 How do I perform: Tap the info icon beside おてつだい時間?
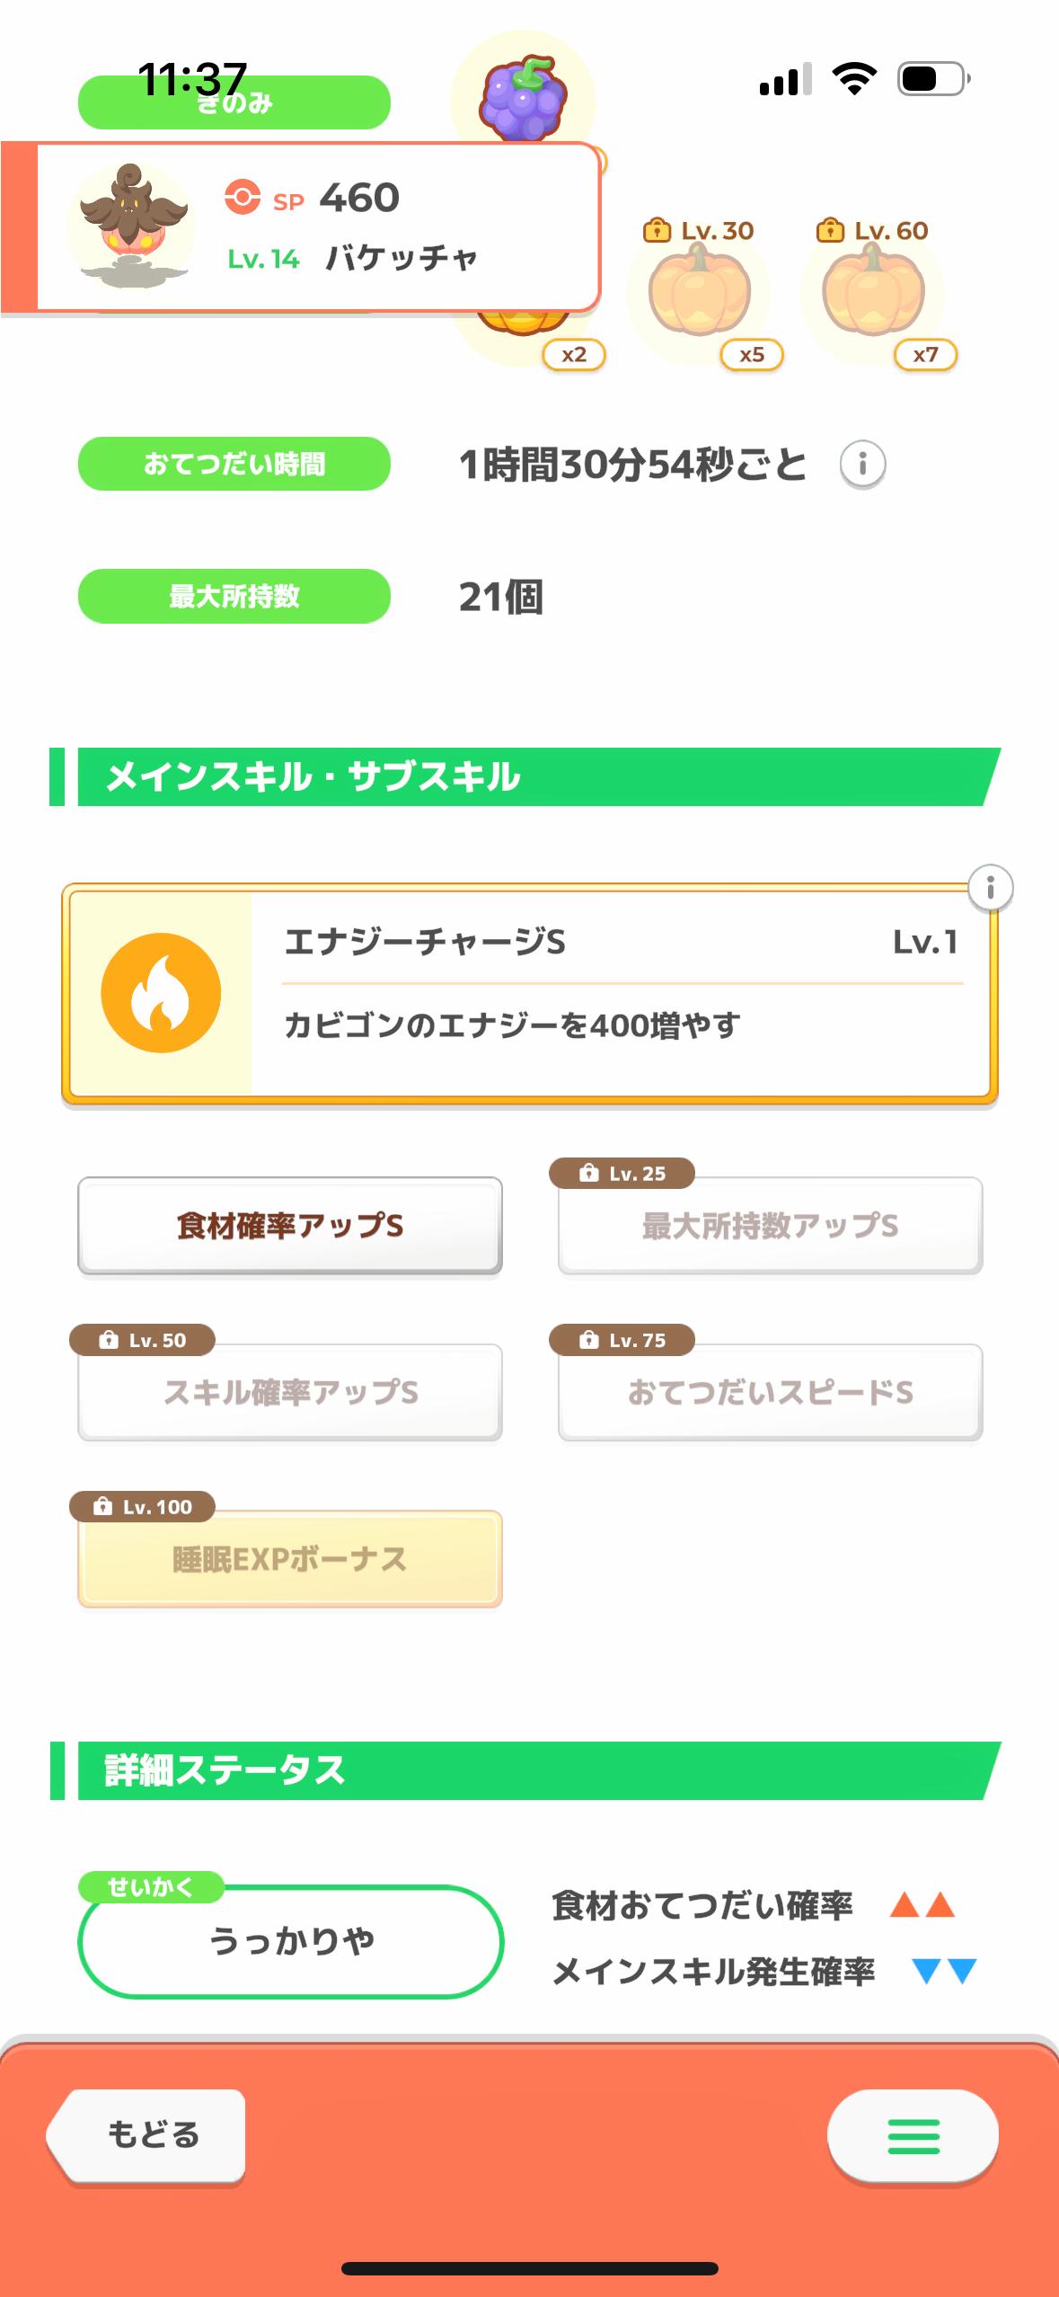[862, 465]
